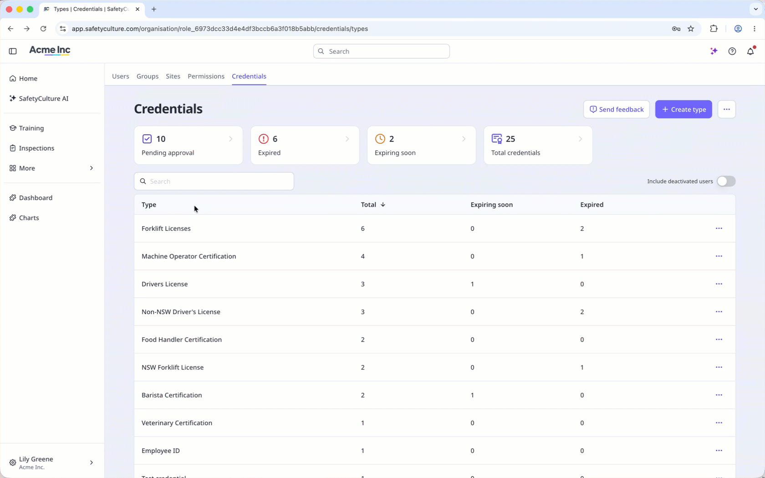Open SafetyCulture AI sparkle icon in header
The image size is (765, 478).
(714, 51)
